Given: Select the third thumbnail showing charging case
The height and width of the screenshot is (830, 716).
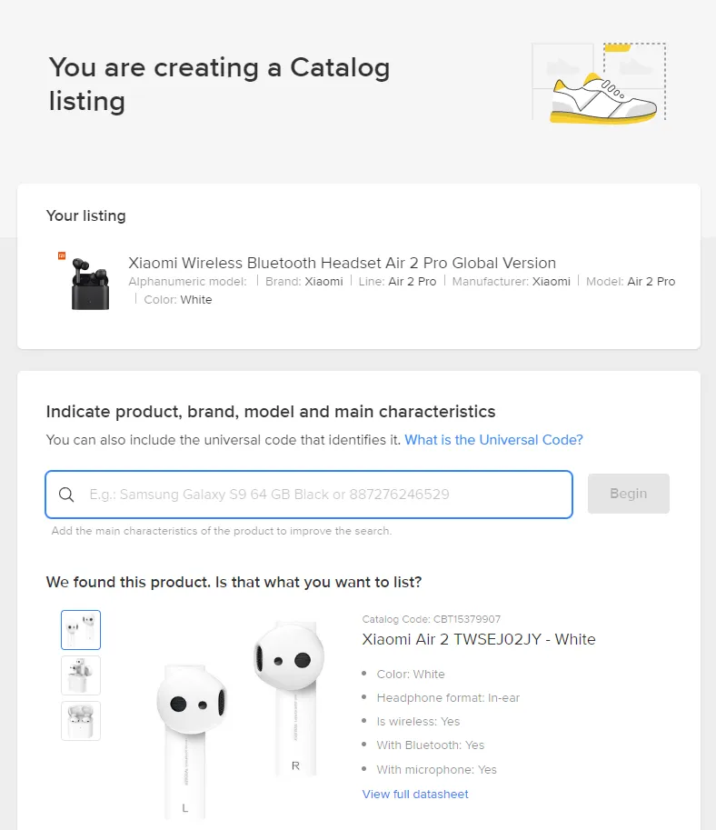Looking at the screenshot, I should [x=81, y=721].
